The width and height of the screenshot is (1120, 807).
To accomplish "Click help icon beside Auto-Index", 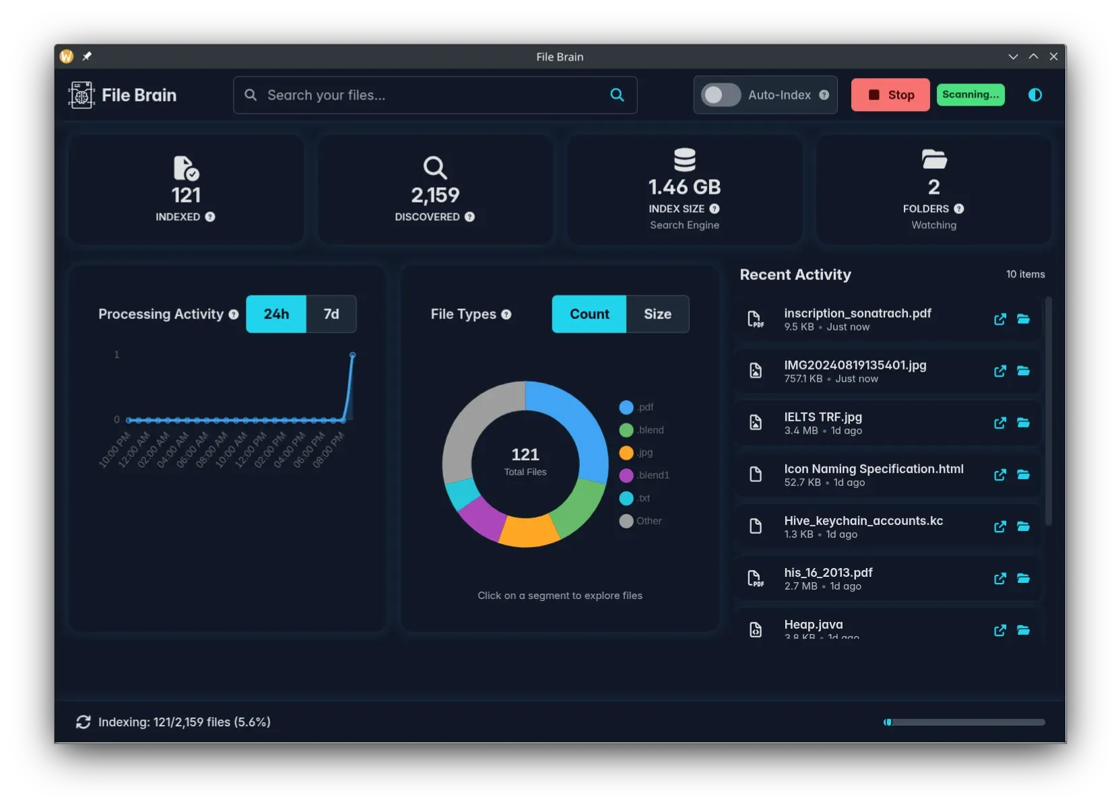I will 824,95.
